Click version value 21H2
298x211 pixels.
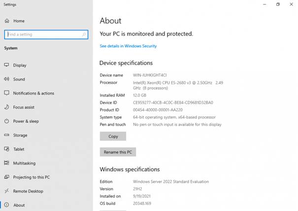click(x=137, y=189)
